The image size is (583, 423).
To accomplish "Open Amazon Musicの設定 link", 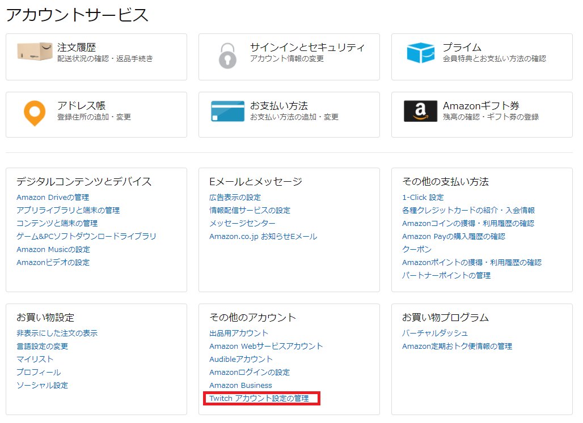I will point(53,249).
